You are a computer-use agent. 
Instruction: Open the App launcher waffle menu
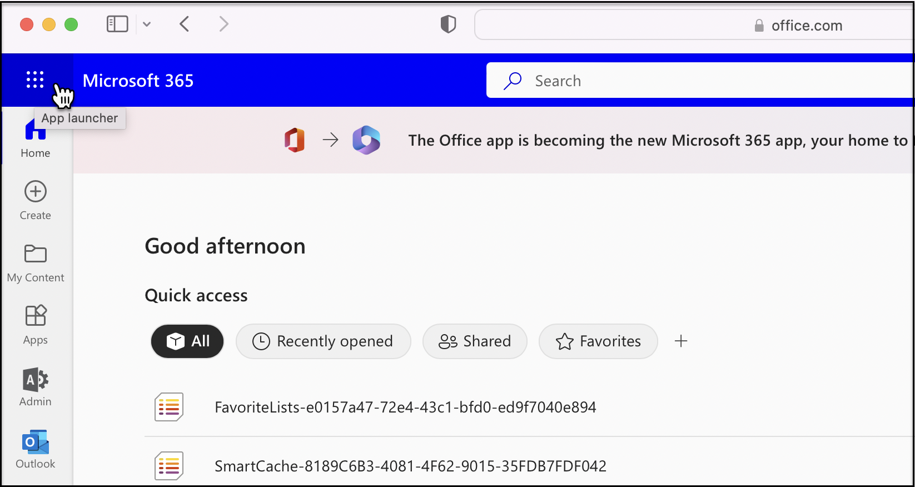pos(34,79)
